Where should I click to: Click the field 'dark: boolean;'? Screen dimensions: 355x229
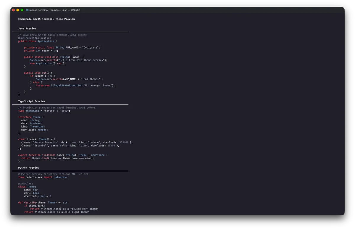(x=32, y=123)
